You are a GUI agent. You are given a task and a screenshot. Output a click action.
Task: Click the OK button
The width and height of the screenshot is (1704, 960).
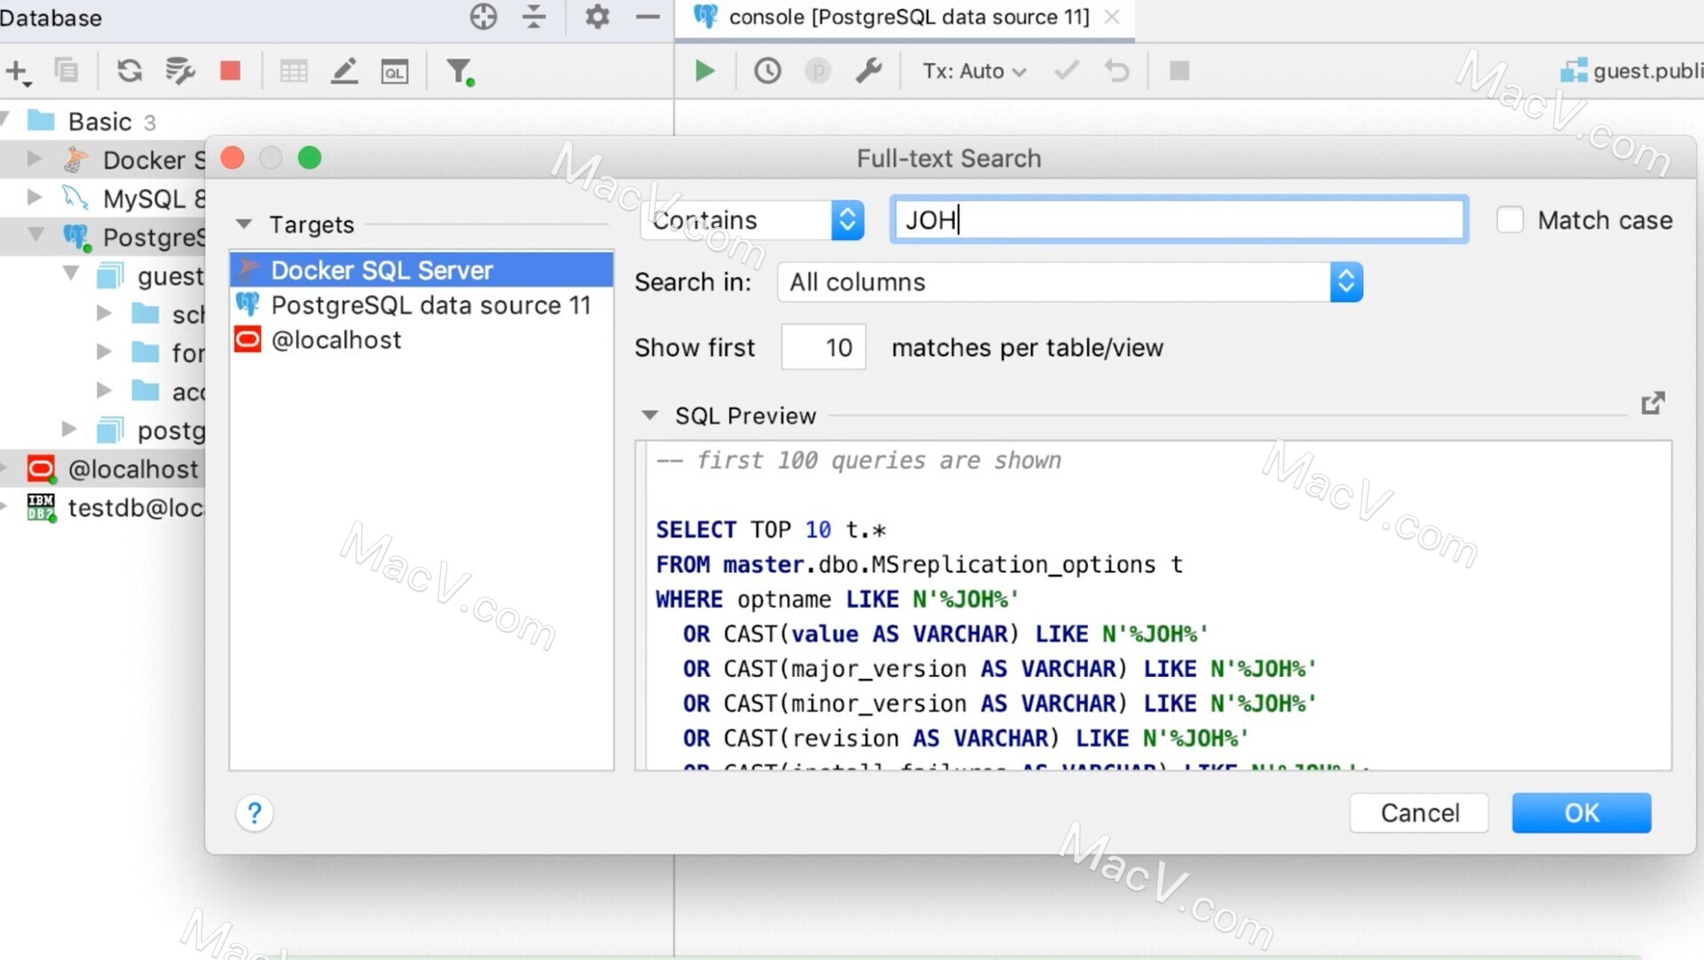(1582, 813)
